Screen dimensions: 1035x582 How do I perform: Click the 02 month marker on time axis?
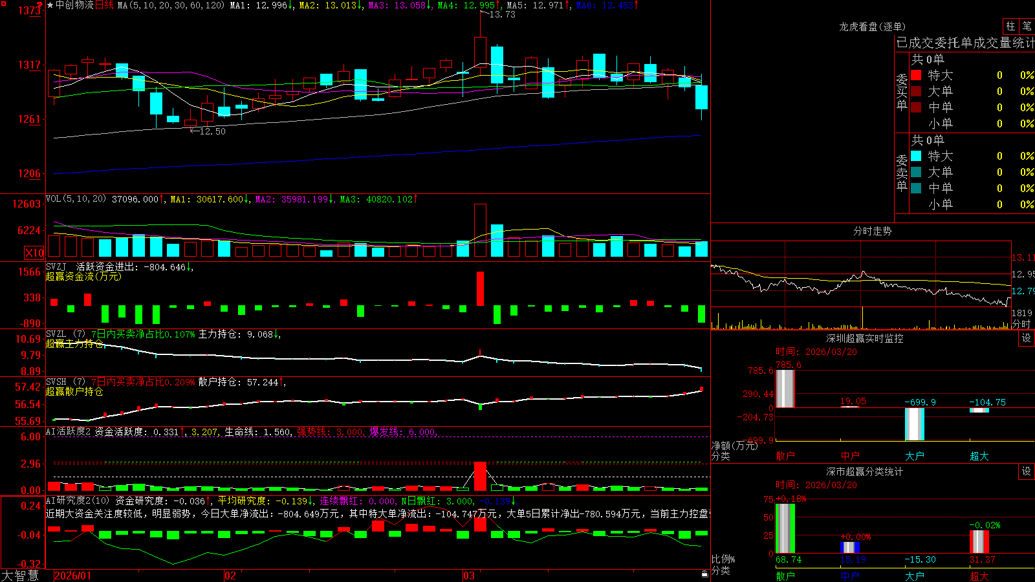point(230,576)
